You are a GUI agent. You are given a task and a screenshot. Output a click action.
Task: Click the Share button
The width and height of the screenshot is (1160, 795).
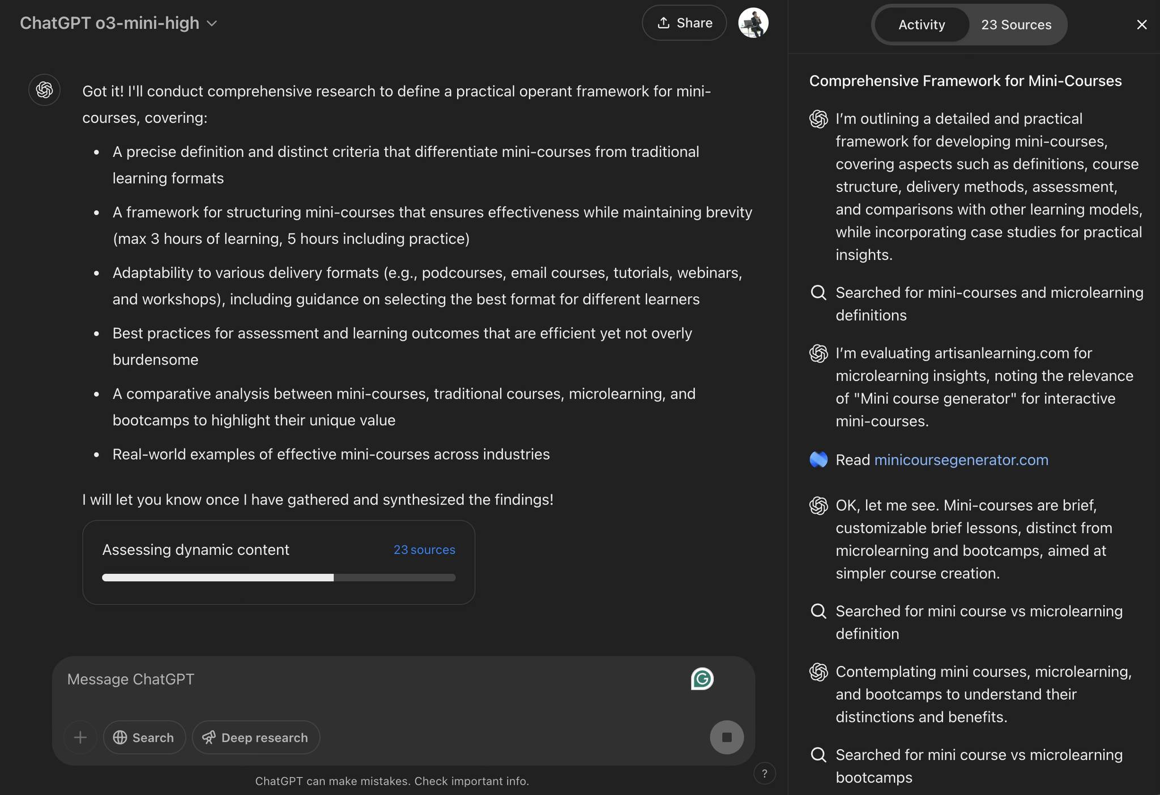pos(684,23)
